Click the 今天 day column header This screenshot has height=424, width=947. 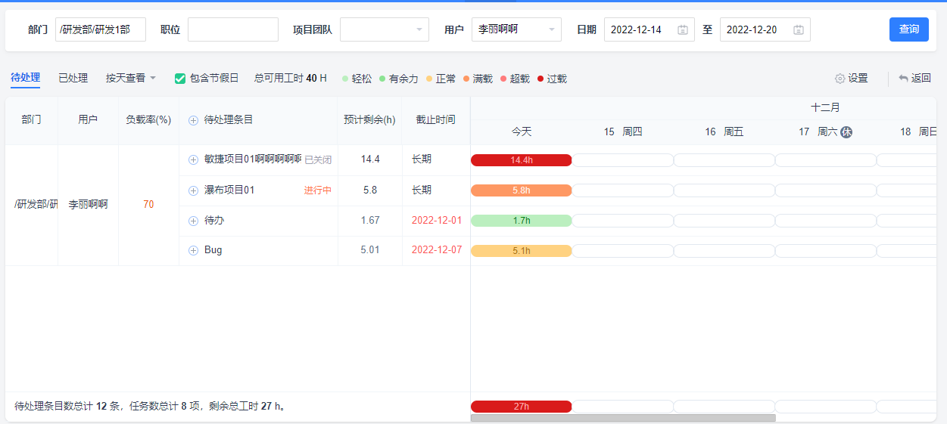tap(522, 132)
